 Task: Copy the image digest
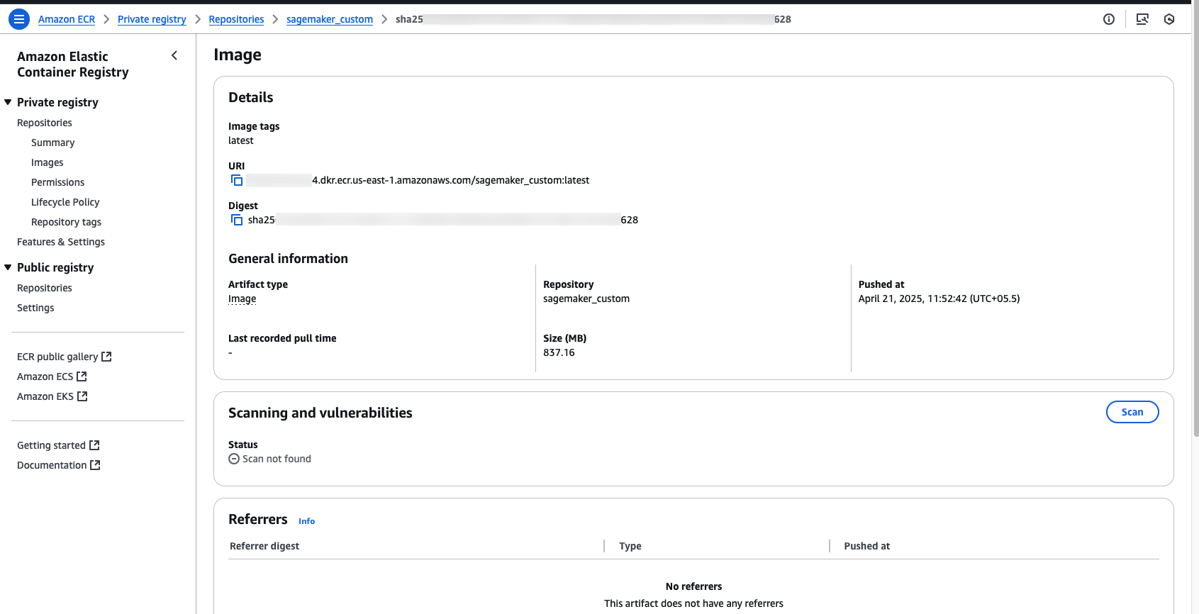[x=237, y=220]
